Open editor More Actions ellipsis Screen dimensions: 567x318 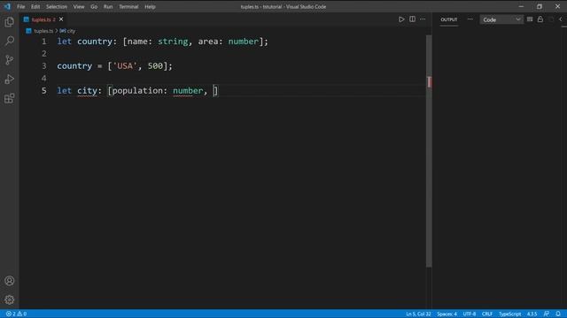423,19
